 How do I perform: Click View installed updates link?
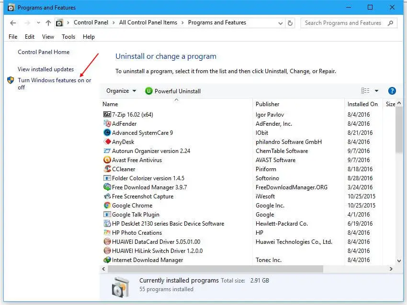pyautogui.click(x=44, y=69)
